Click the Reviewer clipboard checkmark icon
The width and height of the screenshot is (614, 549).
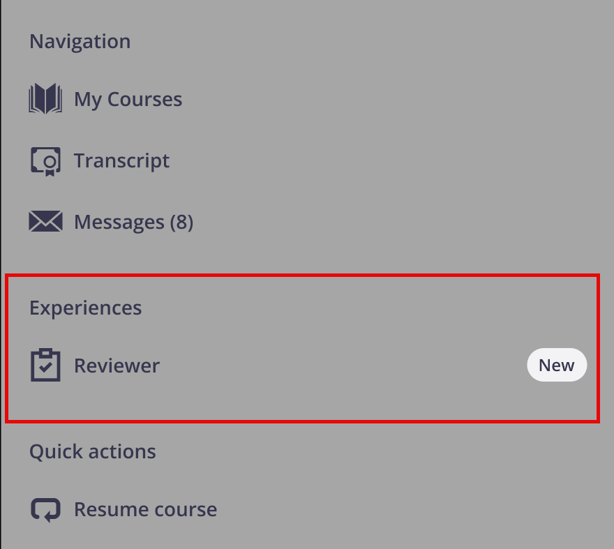pos(45,365)
